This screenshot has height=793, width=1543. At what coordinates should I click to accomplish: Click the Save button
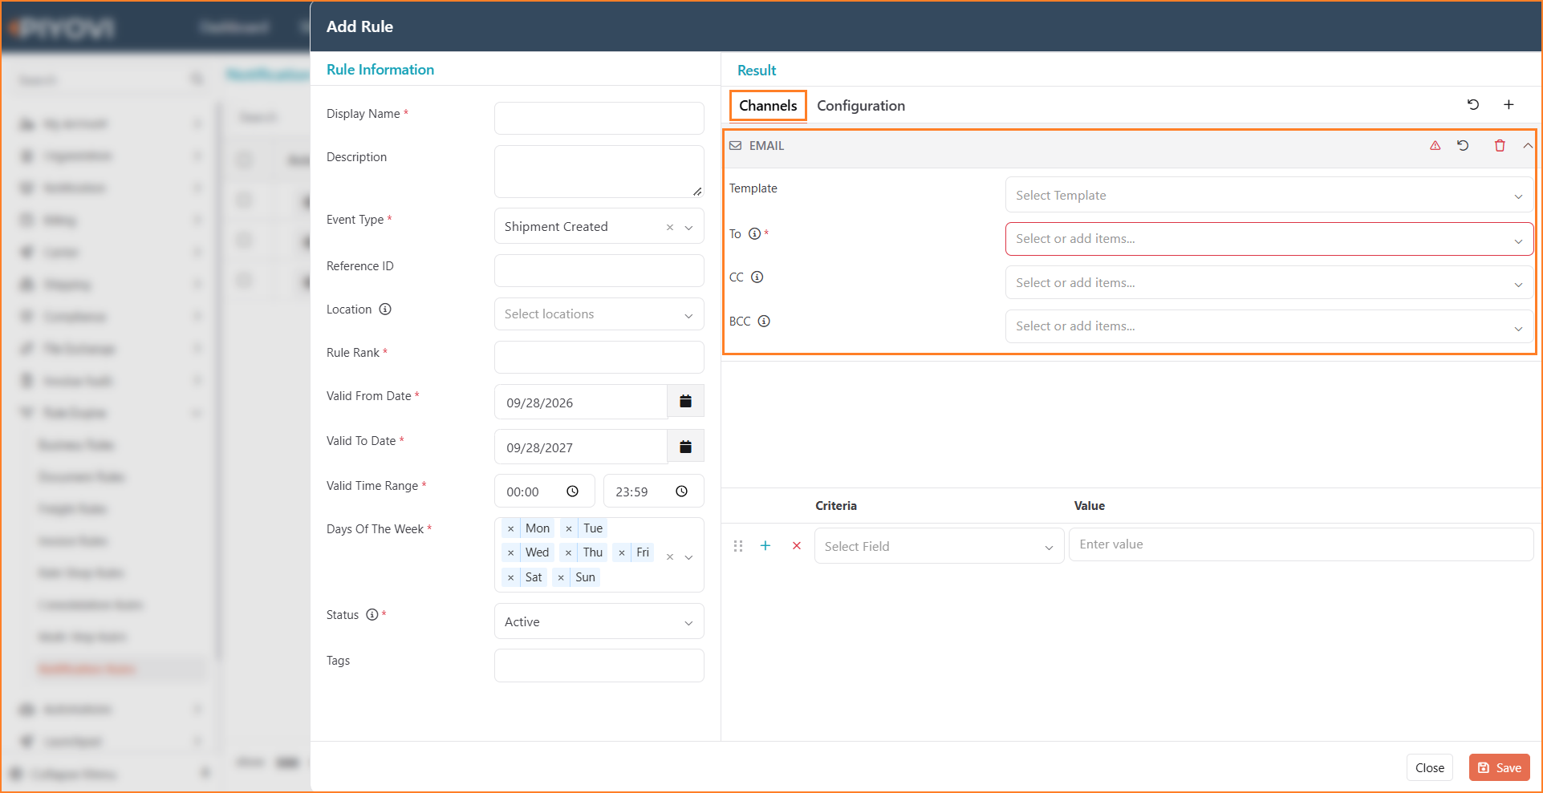pos(1500,767)
